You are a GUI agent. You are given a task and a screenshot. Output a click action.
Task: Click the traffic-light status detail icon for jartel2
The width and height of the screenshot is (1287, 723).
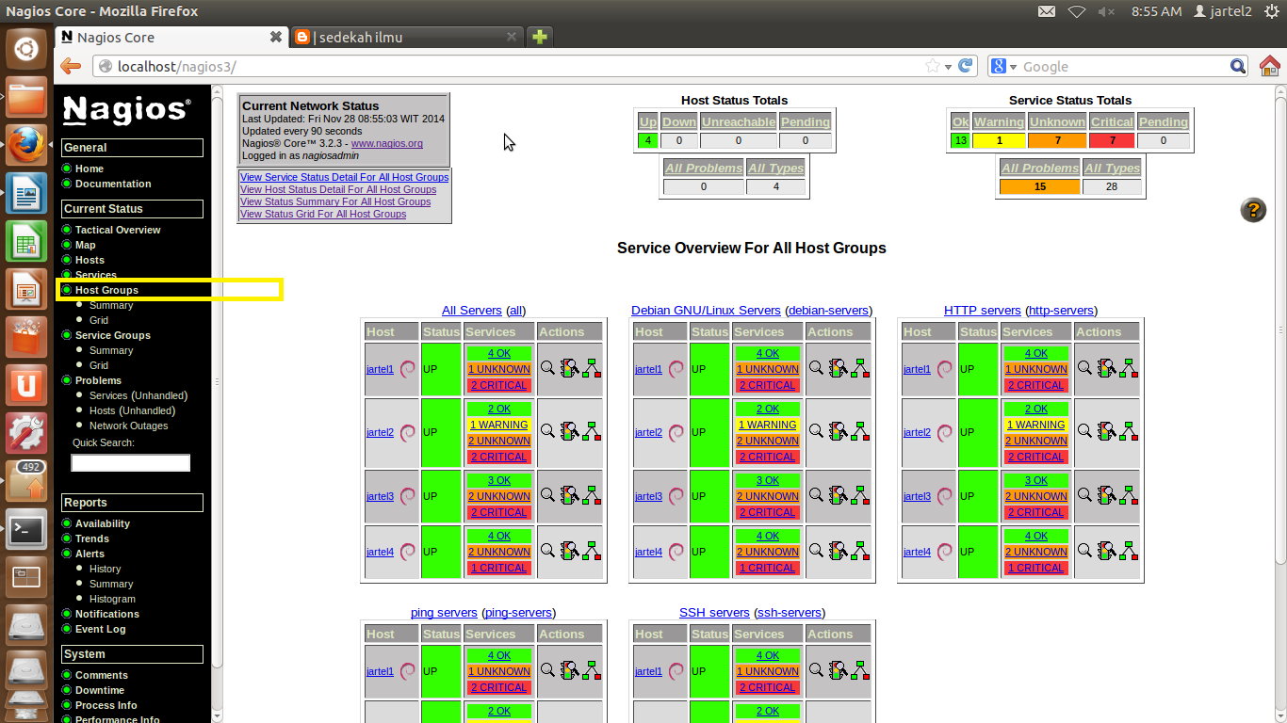[566, 433]
